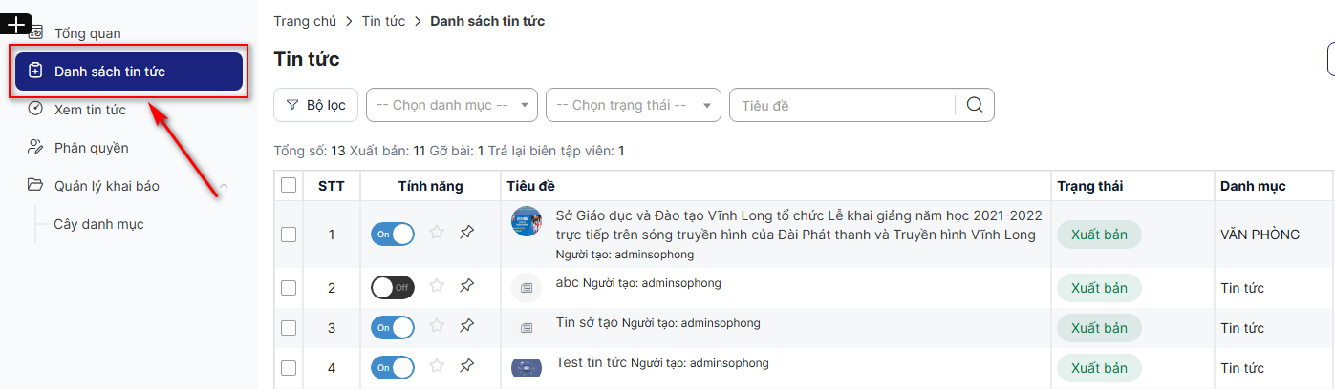Turn on the toggle for 'abc' row

pos(392,287)
